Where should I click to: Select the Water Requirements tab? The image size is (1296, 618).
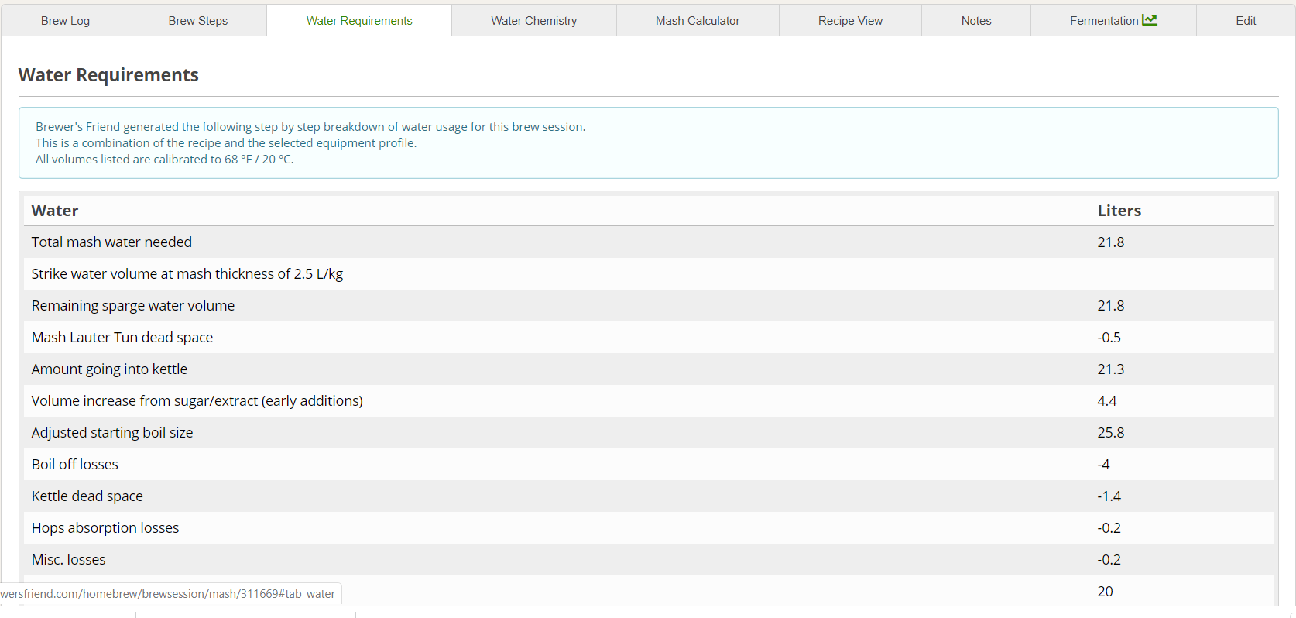[359, 21]
